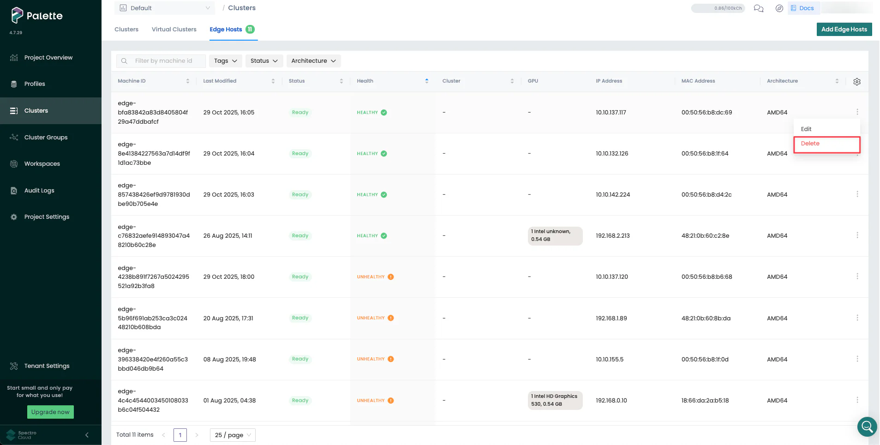Image resolution: width=880 pixels, height=445 pixels.
Task: Select Edit in the context menu
Action: 806,129
